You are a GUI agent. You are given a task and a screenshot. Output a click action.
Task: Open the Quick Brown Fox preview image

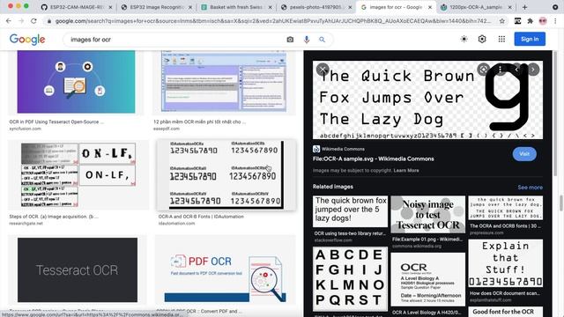coord(427,100)
